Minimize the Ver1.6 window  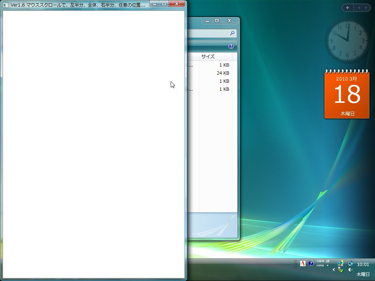(x=155, y=4)
